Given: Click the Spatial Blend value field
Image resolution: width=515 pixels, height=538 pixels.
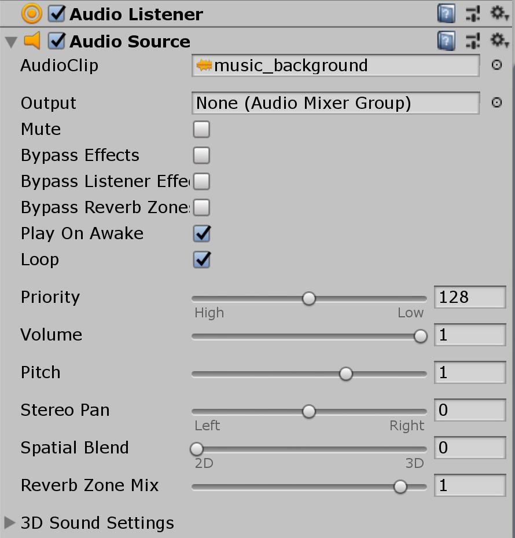Looking at the screenshot, I should pos(470,448).
